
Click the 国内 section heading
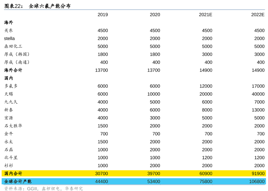click(9, 78)
